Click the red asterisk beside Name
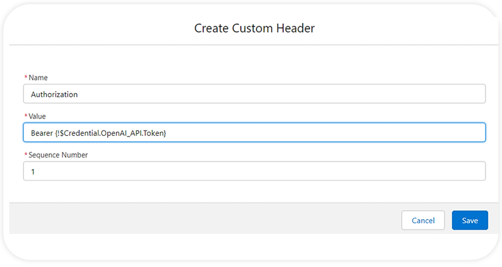502x267 pixels. [26, 77]
